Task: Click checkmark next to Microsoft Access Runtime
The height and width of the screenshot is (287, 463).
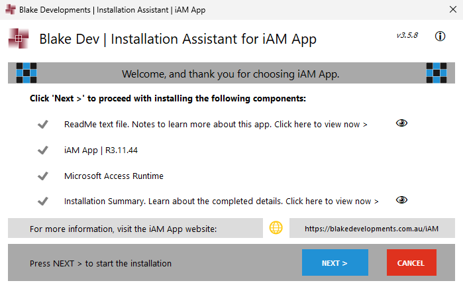Action: pyautogui.click(x=43, y=176)
